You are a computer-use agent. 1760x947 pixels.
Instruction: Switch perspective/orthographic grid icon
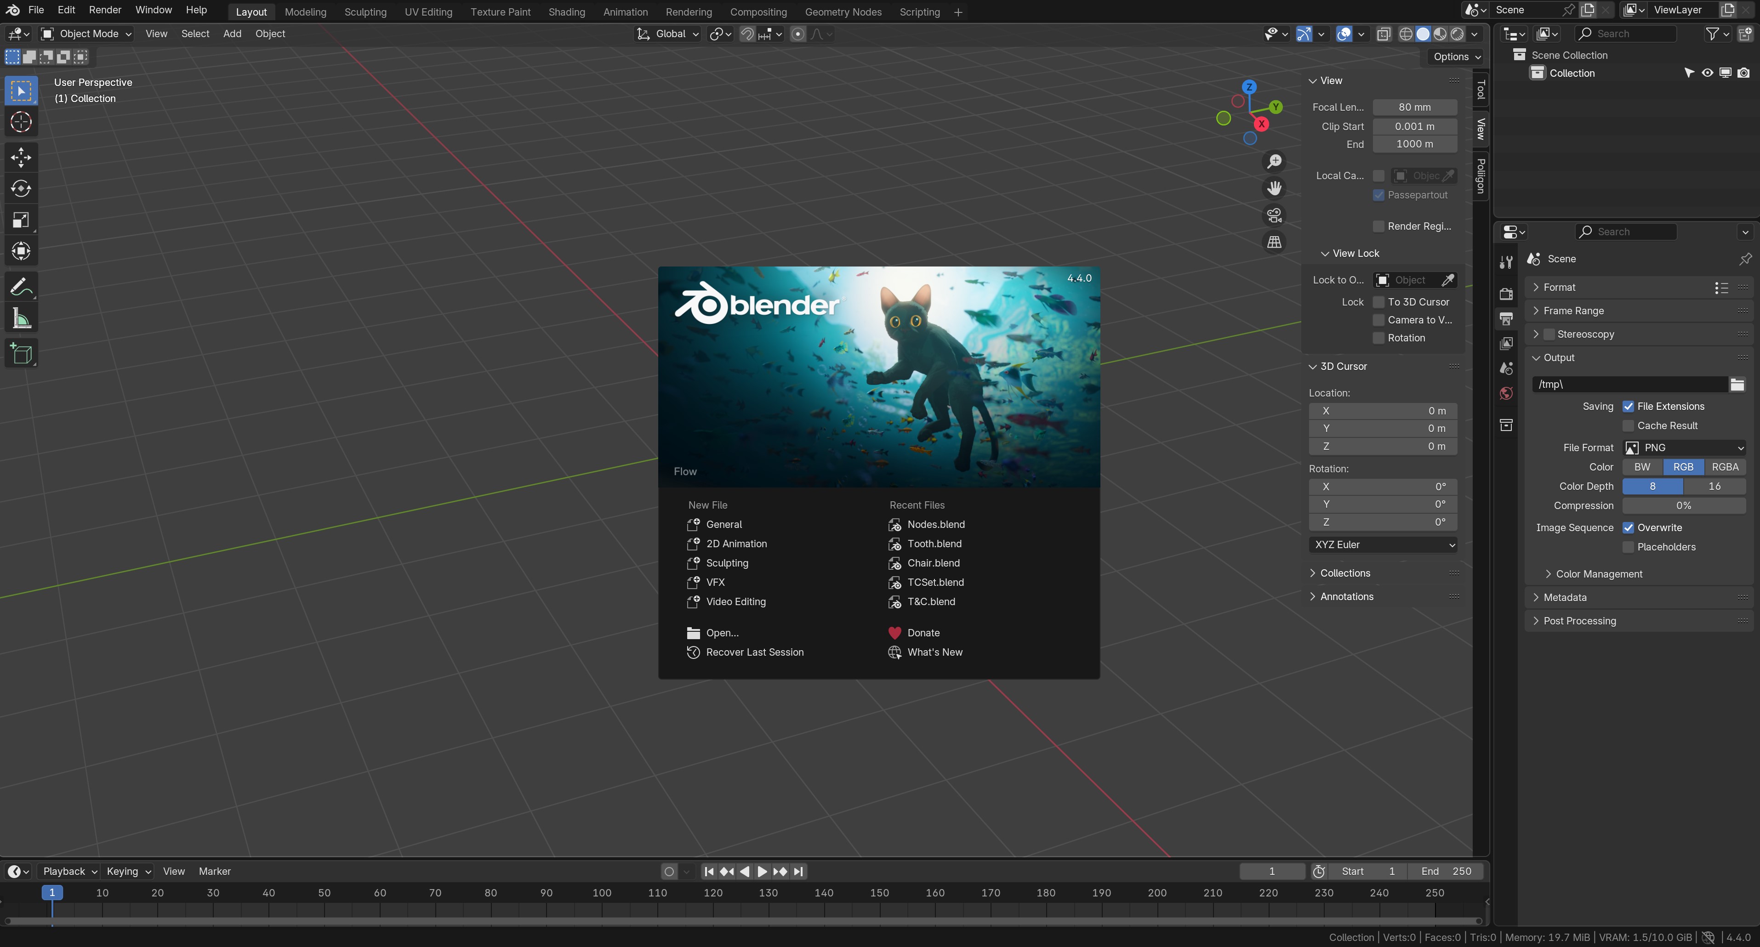tap(1274, 243)
